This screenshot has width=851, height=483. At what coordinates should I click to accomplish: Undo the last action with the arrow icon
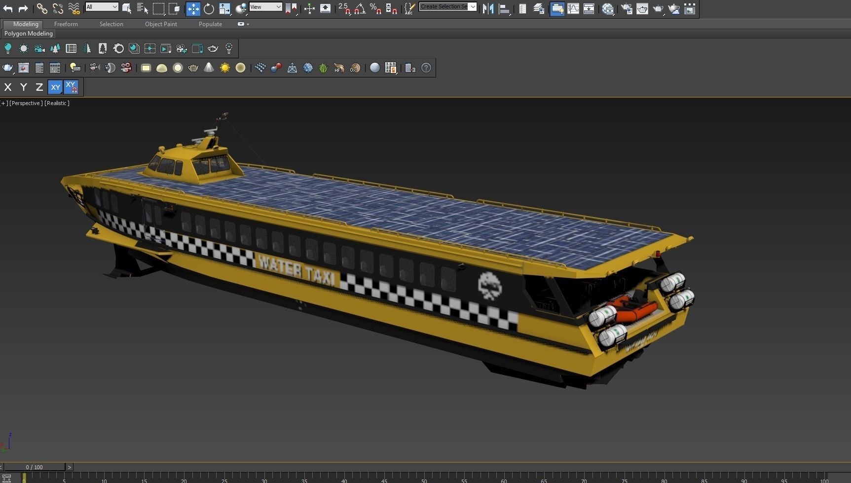(8, 8)
